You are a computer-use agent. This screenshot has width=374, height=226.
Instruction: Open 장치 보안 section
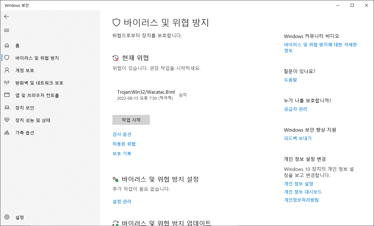[50, 108]
